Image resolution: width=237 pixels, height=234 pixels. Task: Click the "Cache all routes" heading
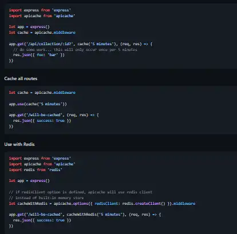coord(21,78)
